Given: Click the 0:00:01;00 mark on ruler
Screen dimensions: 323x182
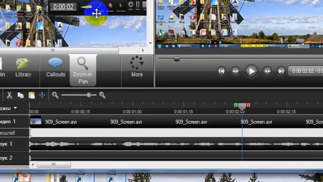Looking at the screenshot, I should [132, 112].
